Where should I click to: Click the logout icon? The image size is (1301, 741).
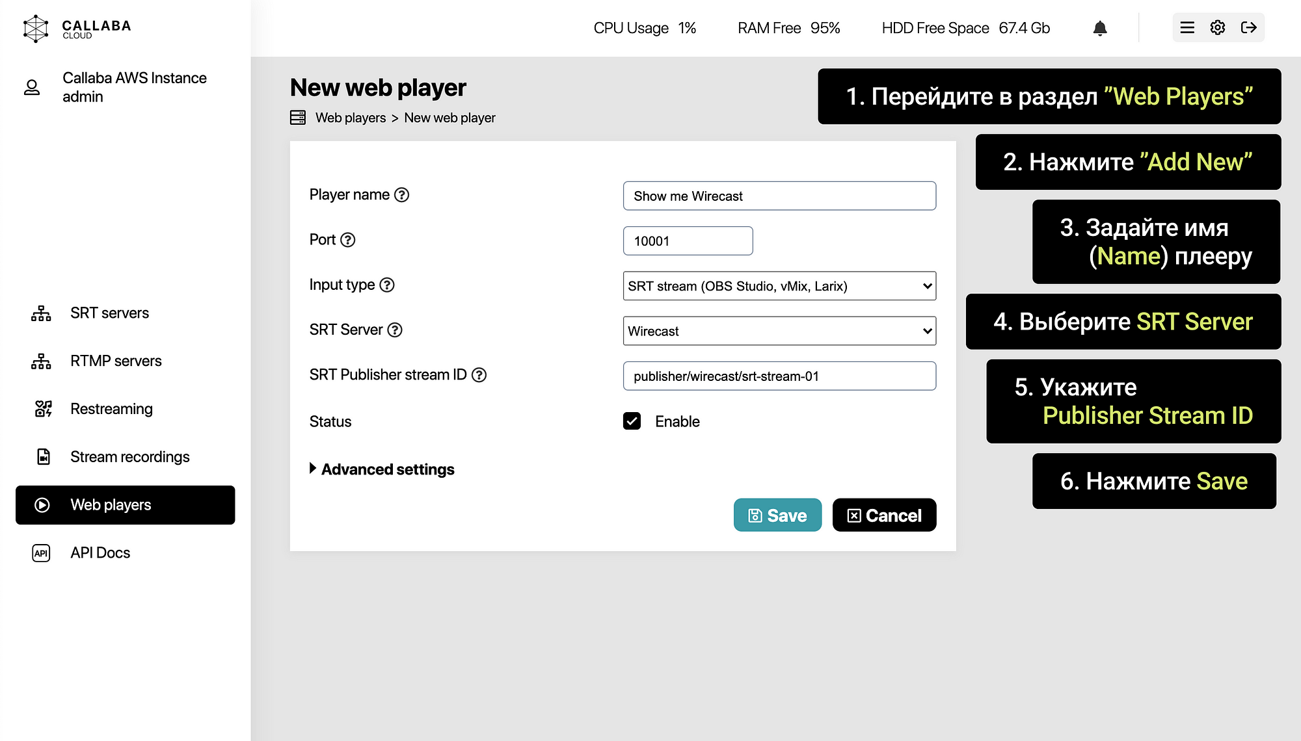pos(1248,27)
